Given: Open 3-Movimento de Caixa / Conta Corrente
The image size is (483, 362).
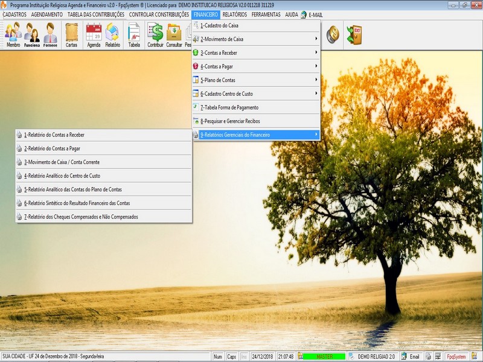Looking at the screenshot, I should (x=104, y=162).
